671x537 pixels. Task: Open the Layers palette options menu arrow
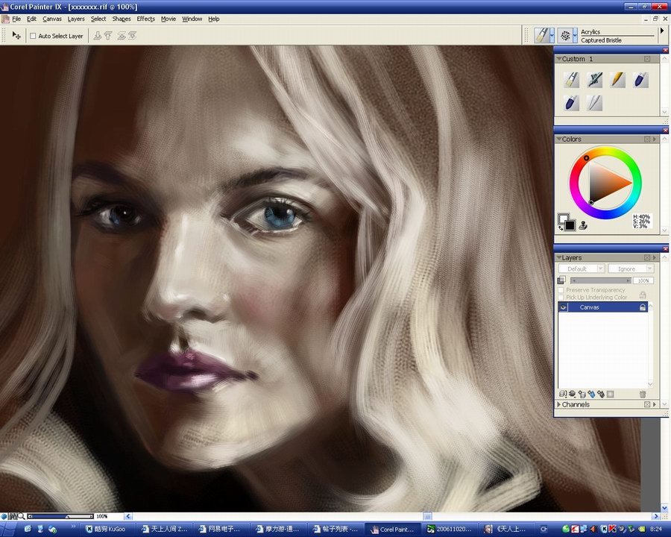(x=655, y=258)
